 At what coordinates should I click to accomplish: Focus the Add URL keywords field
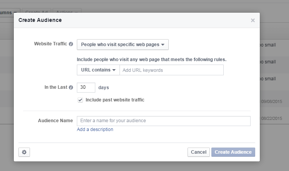[171, 70]
